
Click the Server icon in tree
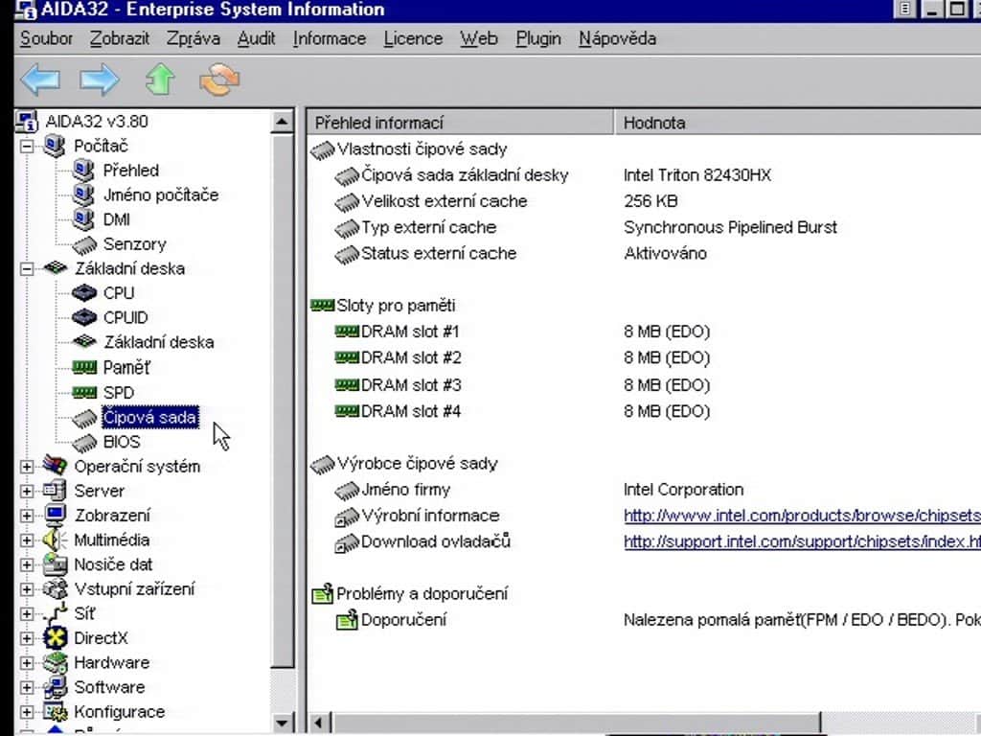[55, 490]
